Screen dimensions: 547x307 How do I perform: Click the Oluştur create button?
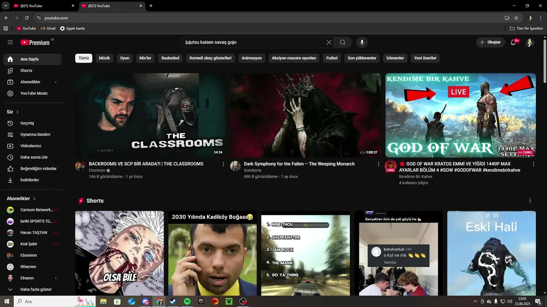pyautogui.click(x=490, y=42)
